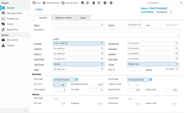Viewport: 184px width, 113px height.
Task: Click the Cost Centre search icon
Action: click(102, 59)
